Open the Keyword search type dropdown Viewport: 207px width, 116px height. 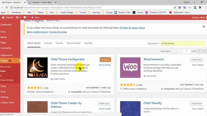[153, 43]
